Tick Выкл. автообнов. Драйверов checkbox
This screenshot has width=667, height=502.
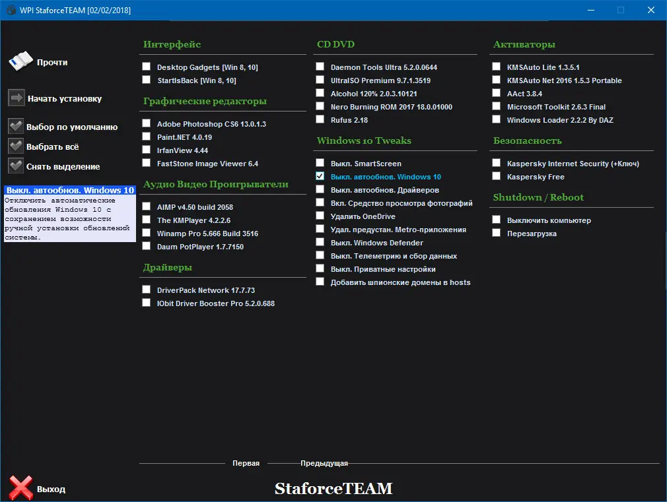pyautogui.click(x=320, y=189)
